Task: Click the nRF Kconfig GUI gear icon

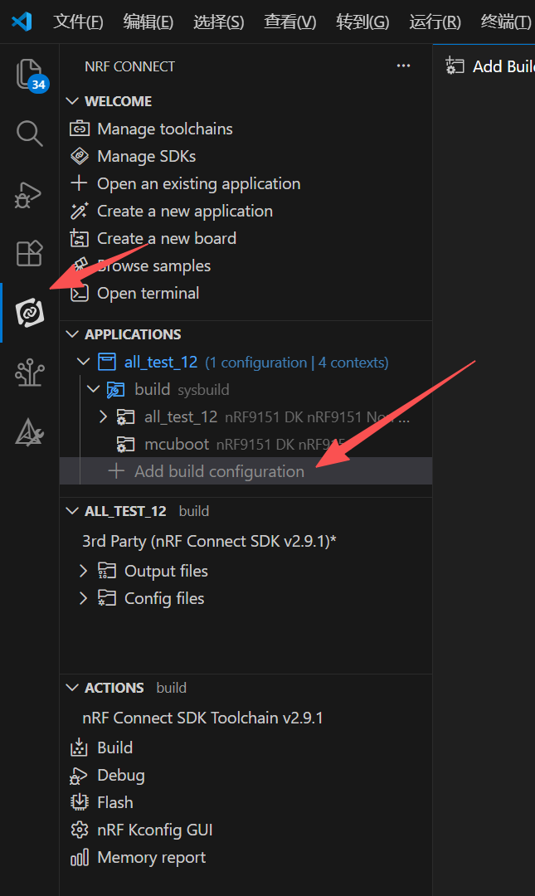Action: tap(80, 830)
